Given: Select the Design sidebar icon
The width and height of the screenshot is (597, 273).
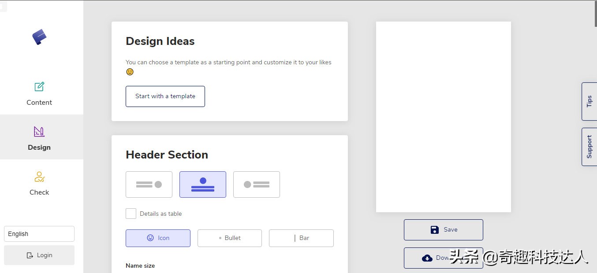Looking at the screenshot, I should (39, 131).
